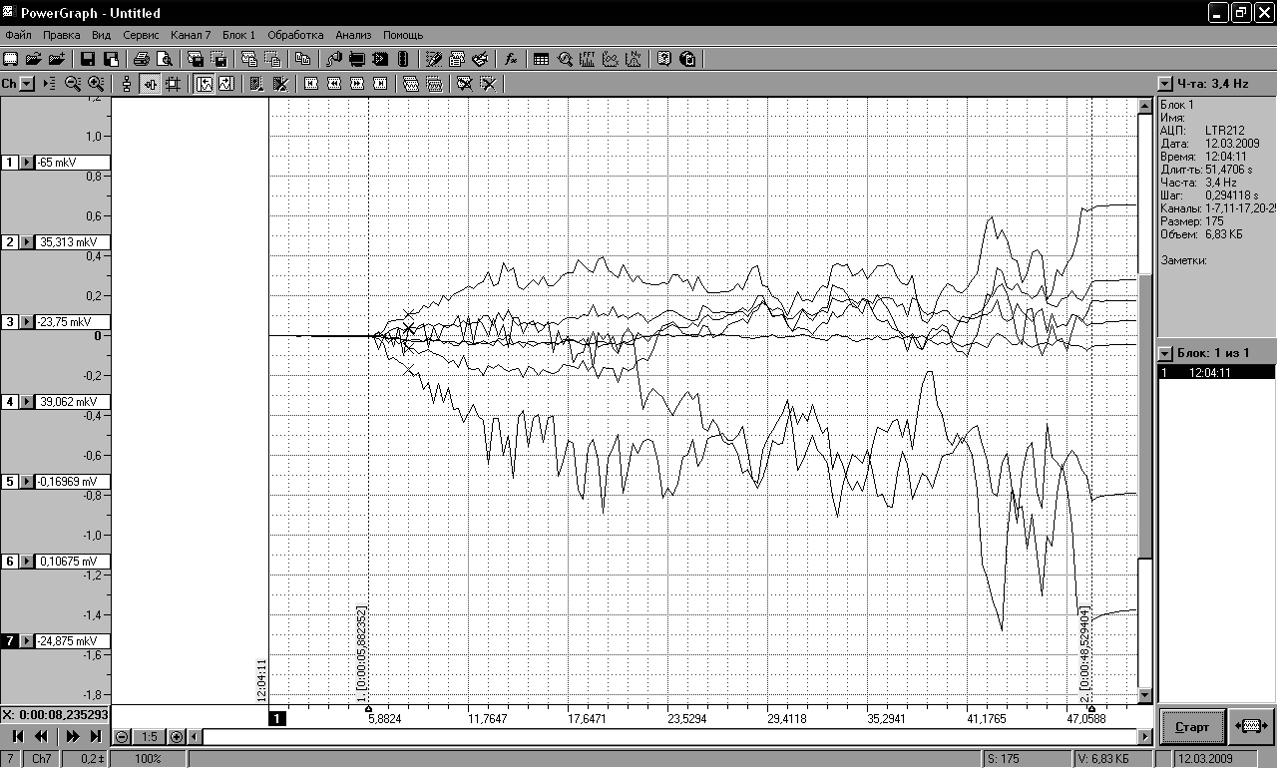
Task: Click the open-and-add folder icon with plus
Action: click(x=56, y=59)
